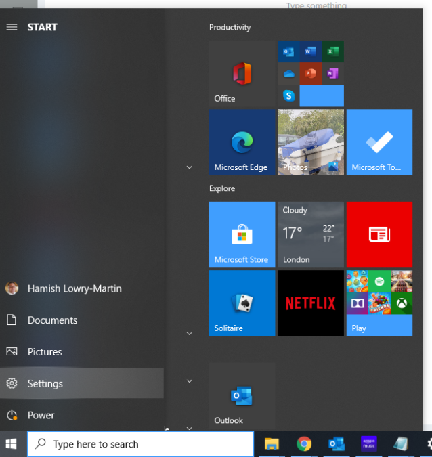Open Hamish Lowry-Martin account menu

82,288
